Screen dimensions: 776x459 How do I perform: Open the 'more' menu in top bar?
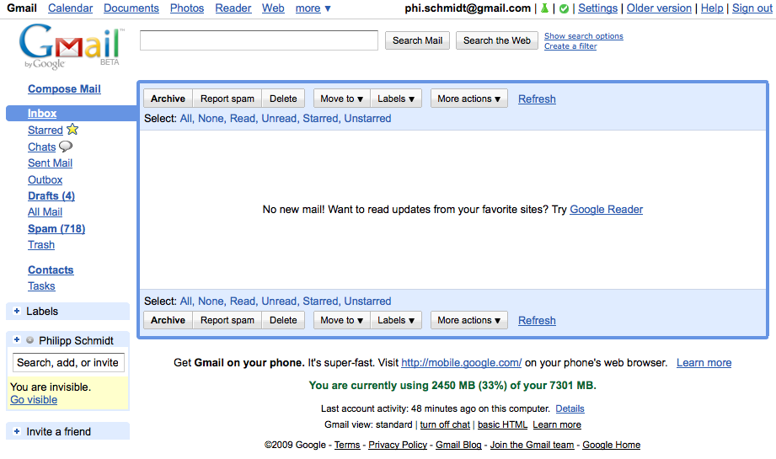coord(313,8)
